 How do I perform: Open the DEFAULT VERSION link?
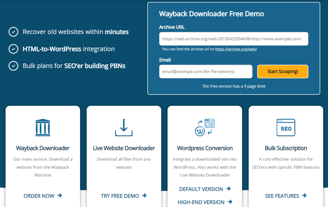pos(205,189)
